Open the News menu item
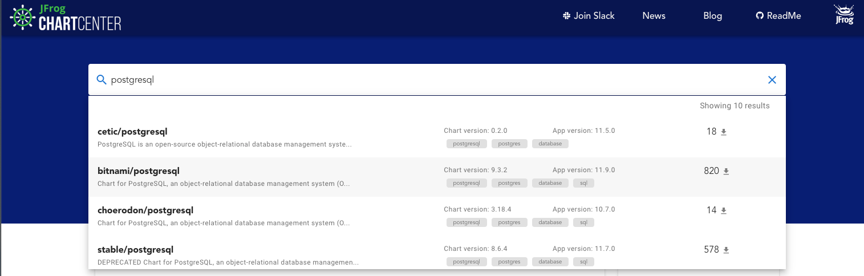Viewport: 864px width, 276px height. click(x=654, y=16)
